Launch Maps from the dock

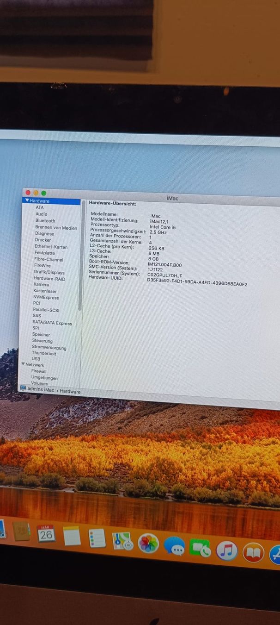122,541
